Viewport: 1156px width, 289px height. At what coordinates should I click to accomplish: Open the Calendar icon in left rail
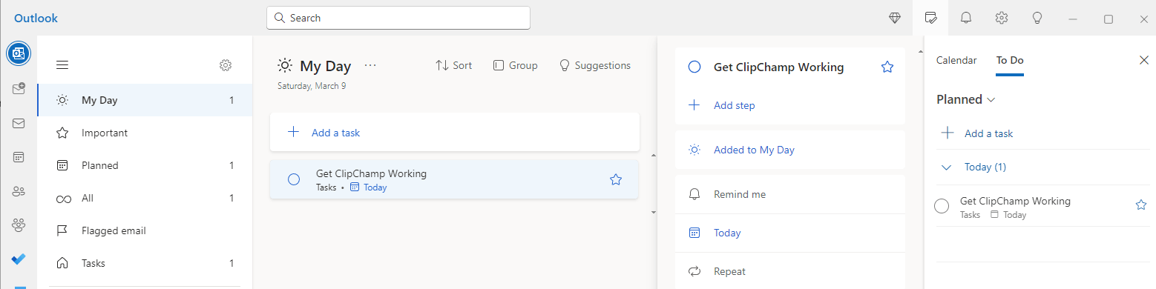19,157
